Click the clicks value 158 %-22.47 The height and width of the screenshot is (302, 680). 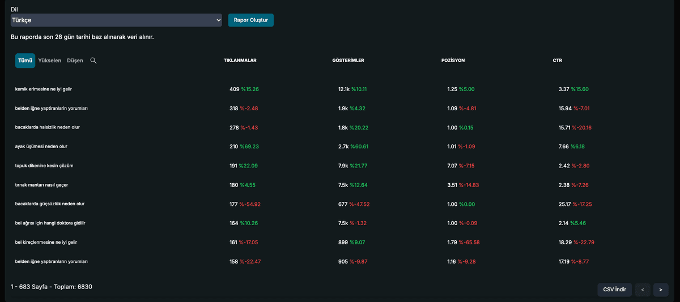[245, 261]
